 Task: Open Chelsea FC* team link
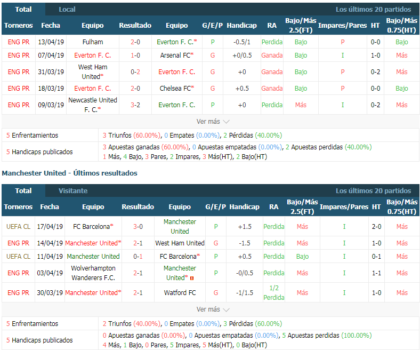coord(177,88)
